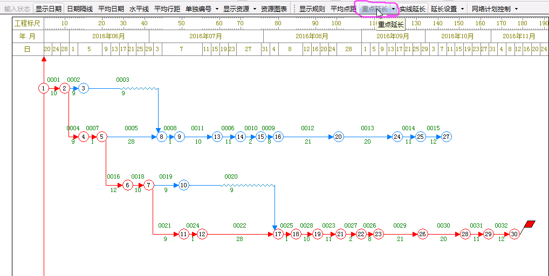Viewport: 549px width, 276px height.
Task: Select node 16 in the blue chain
Action: coord(278,137)
